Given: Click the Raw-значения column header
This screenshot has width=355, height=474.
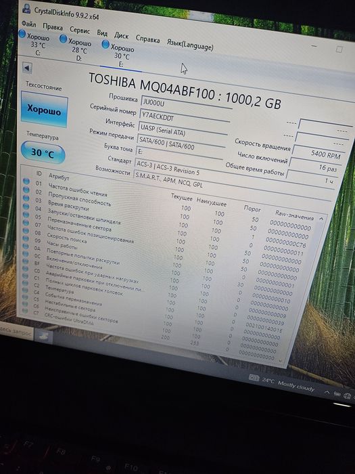Looking at the screenshot, I should [x=295, y=215].
